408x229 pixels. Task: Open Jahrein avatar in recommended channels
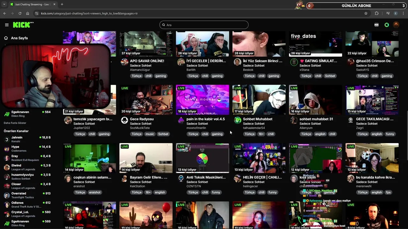coord(6,139)
